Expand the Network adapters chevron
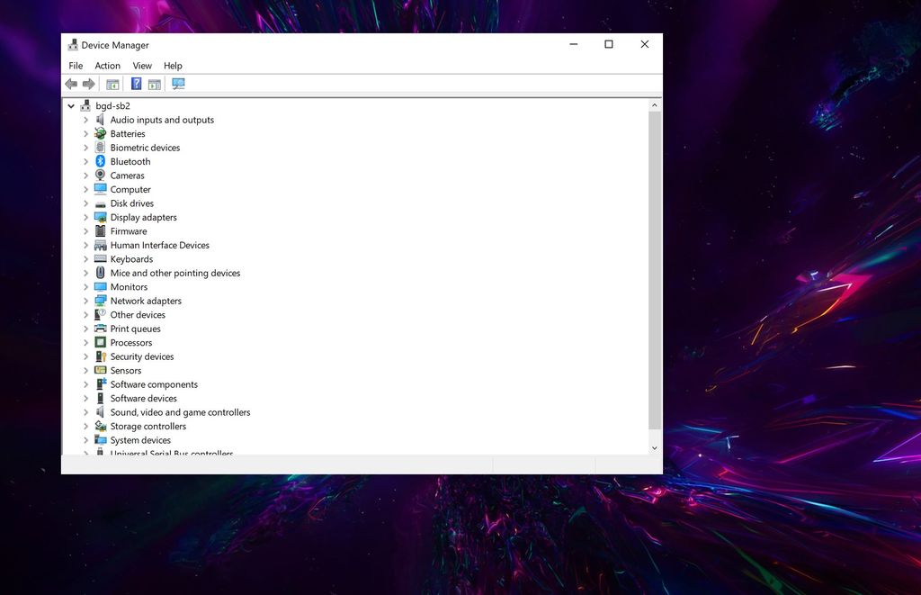 (x=85, y=301)
